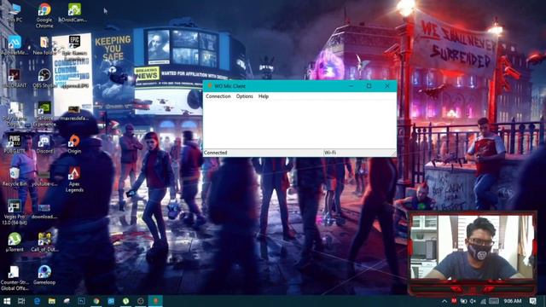The image size is (546, 307).
Task: Select the maxresdefault image file icon
Action: pyautogui.click(x=74, y=113)
